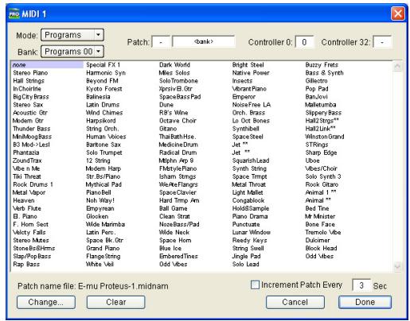Click the Controller 0 value field
410x321 pixels.
(x=304, y=42)
